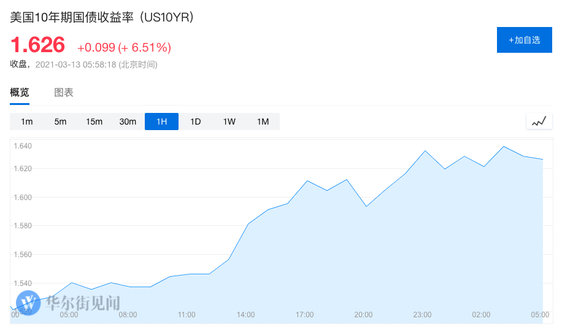Click the chart type line icon
The height and width of the screenshot is (332, 562).
point(539,122)
